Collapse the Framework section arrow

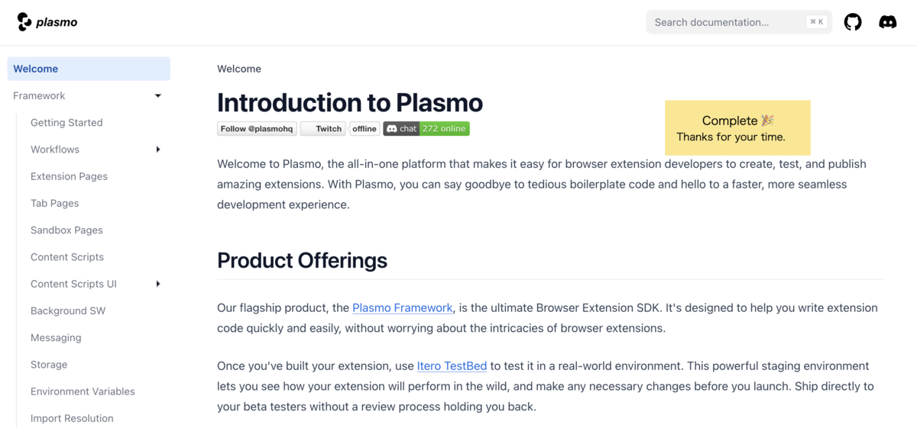coord(158,95)
